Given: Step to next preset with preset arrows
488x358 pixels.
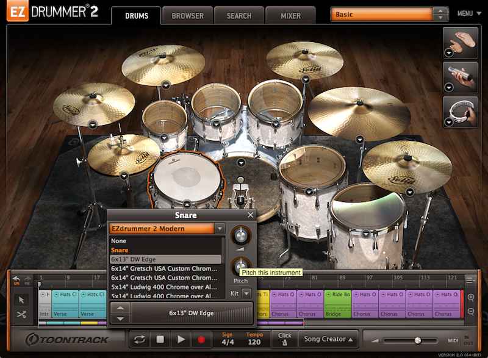Looking at the screenshot, I should tap(440, 18).
